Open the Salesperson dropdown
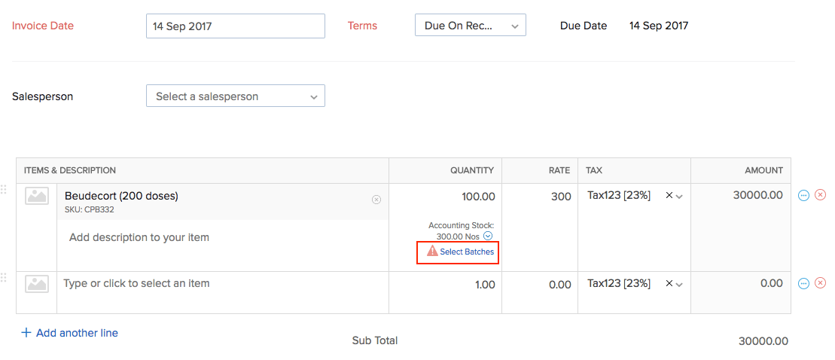Image resolution: width=835 pixels, height=360 pixels. click(235, 96)
